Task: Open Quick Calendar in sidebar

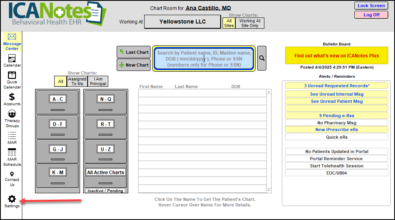Action: (x=12, y=75)
